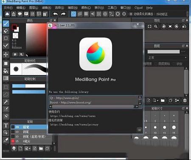The image size is (191, 160).
Task: Select the Gradient tool
Action: pos(6,78)
